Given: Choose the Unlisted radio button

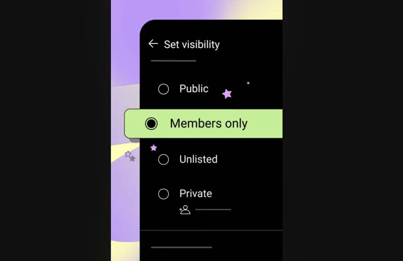Looking at the screenshot, I should tap(164, 159).
